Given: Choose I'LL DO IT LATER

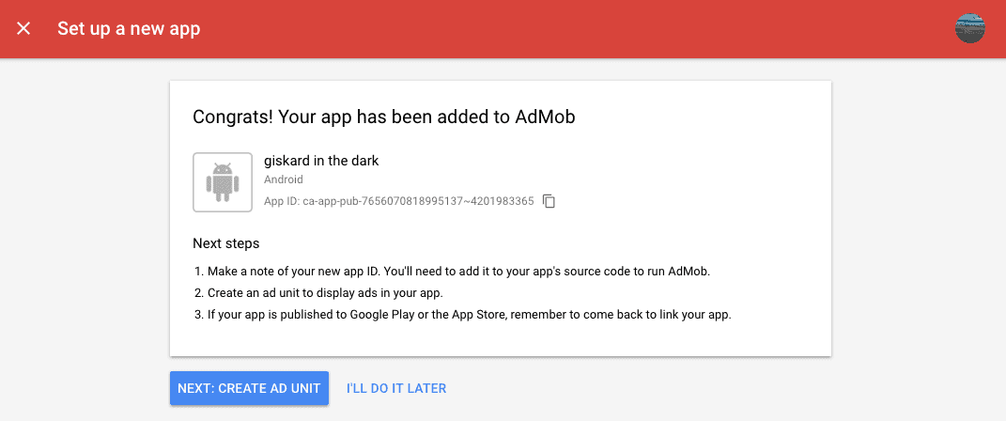Looking at the screenshot, I should pyautogui.click(x=395, y=388).
